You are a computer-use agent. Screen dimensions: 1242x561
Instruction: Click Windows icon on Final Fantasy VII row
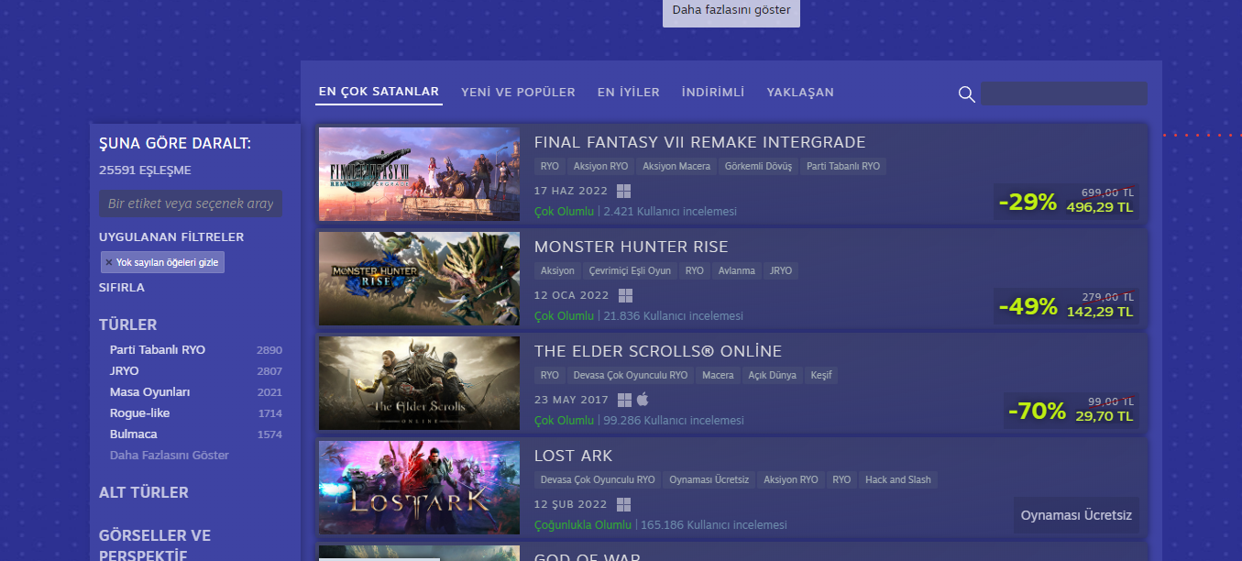[624, 191]
